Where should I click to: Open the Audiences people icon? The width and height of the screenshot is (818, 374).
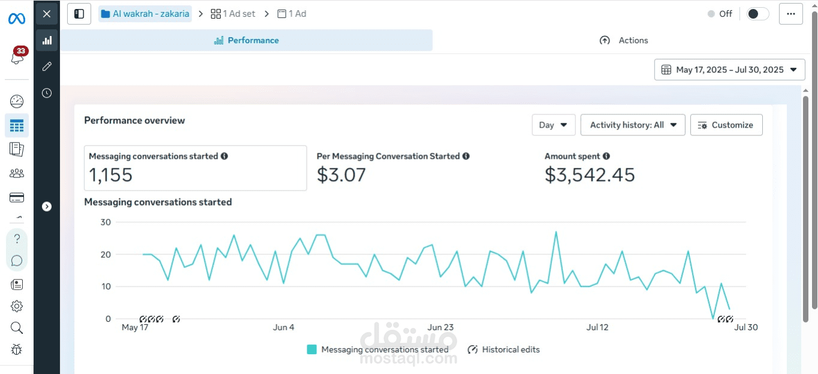click(x=17, y=174)
